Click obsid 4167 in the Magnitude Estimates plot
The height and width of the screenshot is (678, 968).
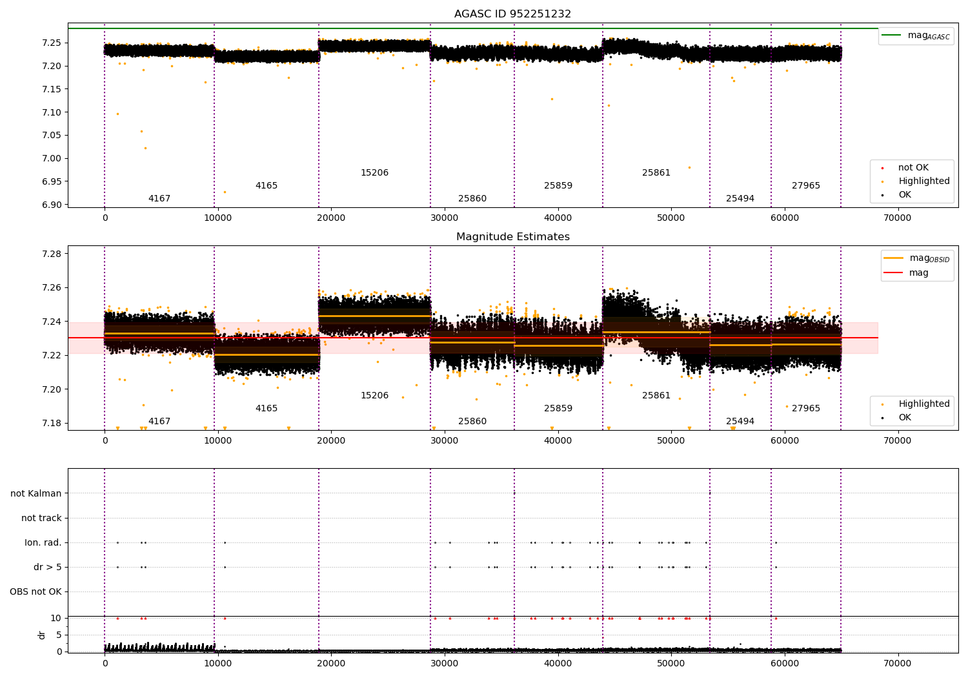pyautogui.click(x=159, y=422)
